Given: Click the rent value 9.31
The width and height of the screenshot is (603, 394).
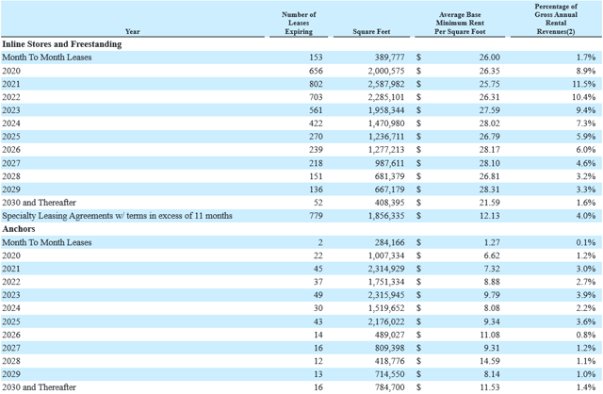Looking at the screenshot, I should pyautogui.click(x=492, y=348).
